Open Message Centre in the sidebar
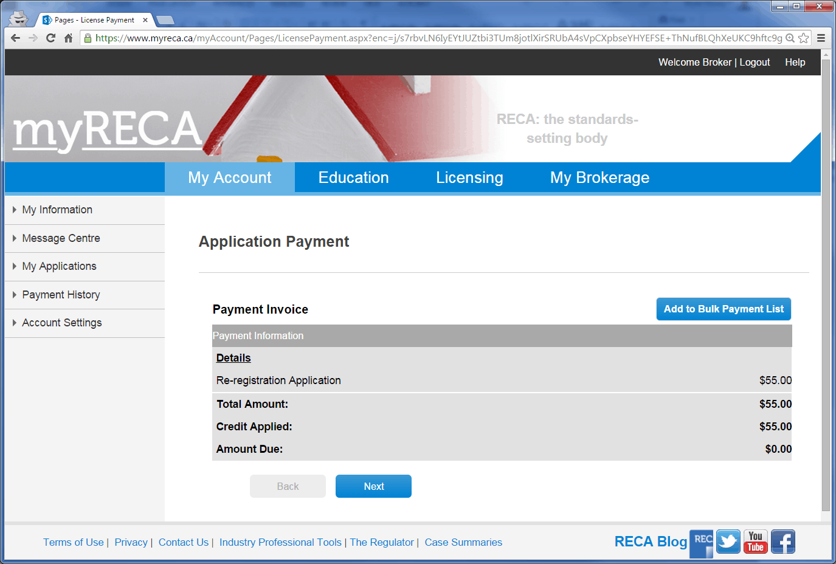The image size is (836, 564). pos(61,238)
